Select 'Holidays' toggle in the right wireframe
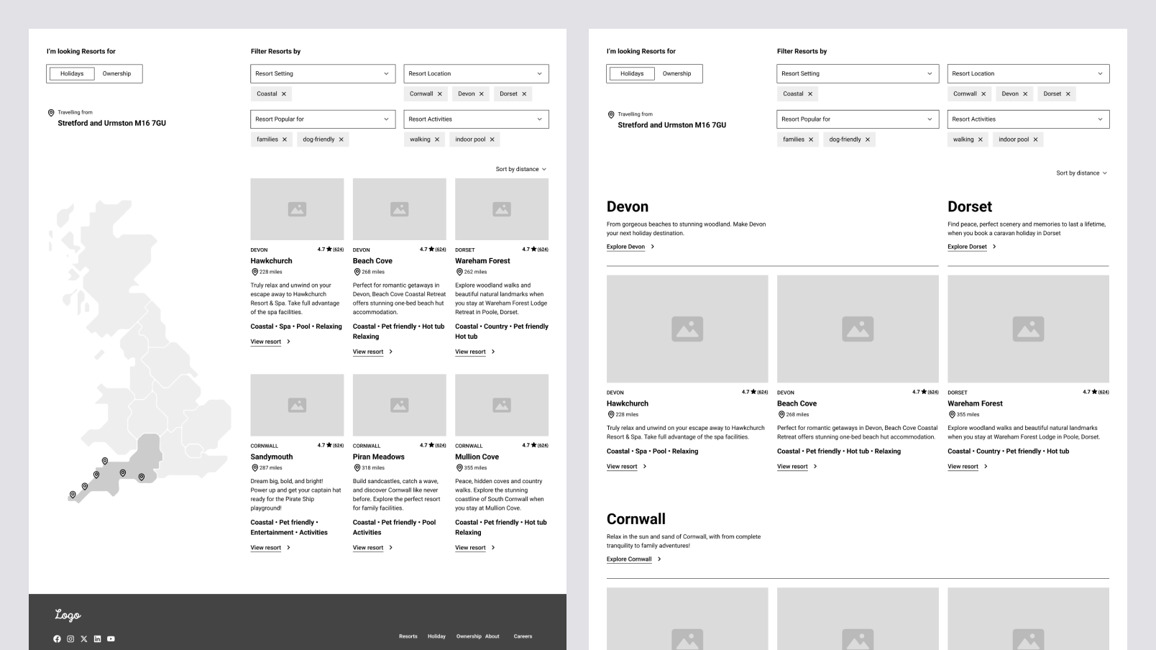Viewport: 1156px width, 650px height. pyautogui.click(x=632, y=73)
